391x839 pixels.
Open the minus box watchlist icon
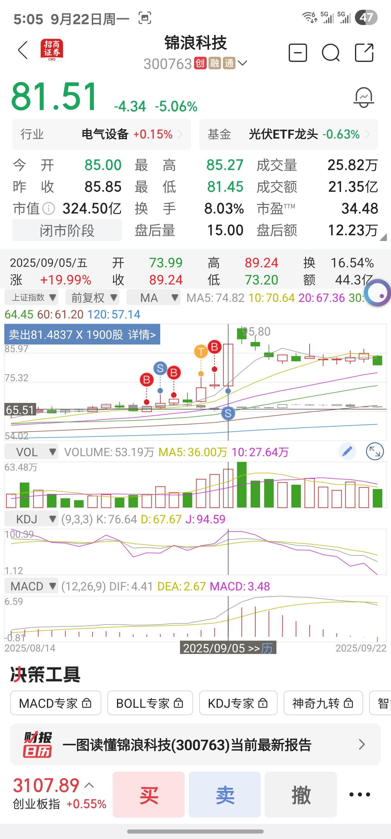pos(298,52)
